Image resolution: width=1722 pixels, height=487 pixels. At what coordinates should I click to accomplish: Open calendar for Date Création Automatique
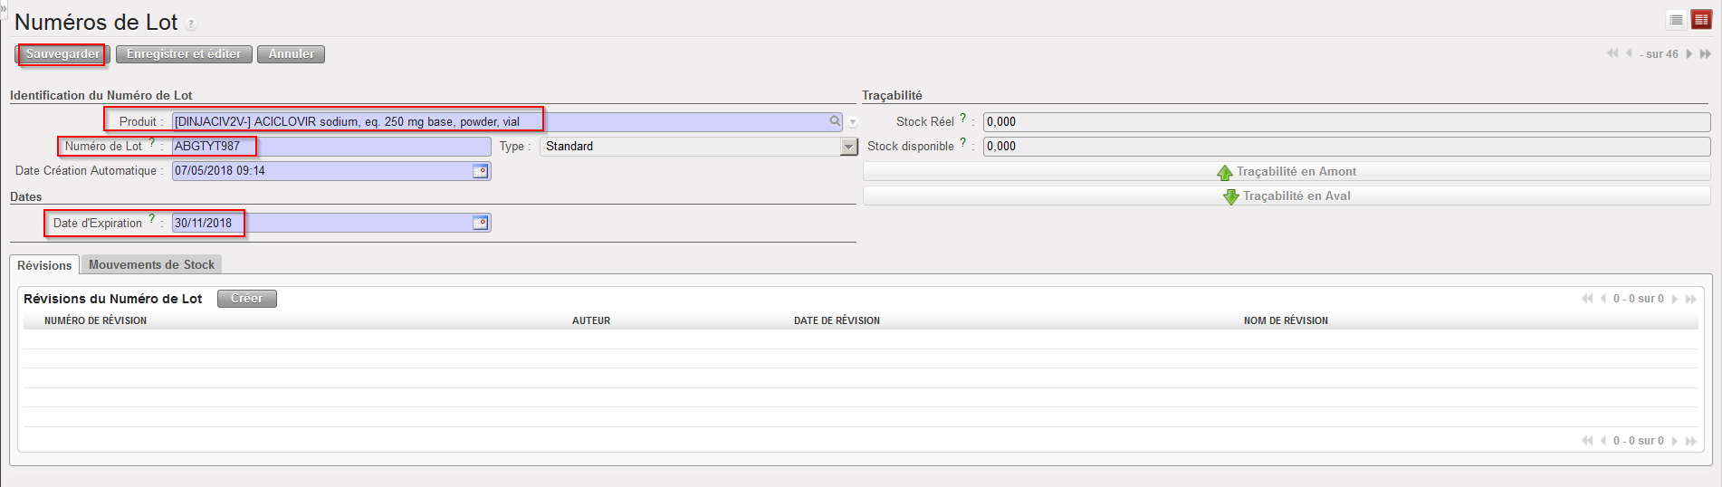click(480, 171)
